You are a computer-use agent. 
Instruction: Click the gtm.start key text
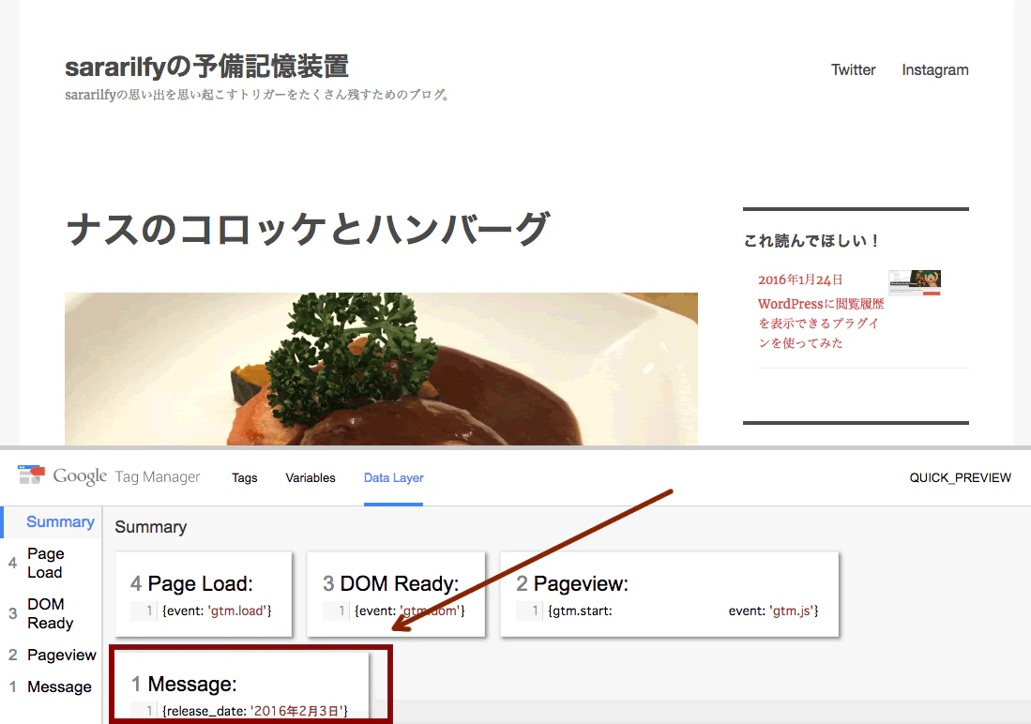[x=582, y=611]
